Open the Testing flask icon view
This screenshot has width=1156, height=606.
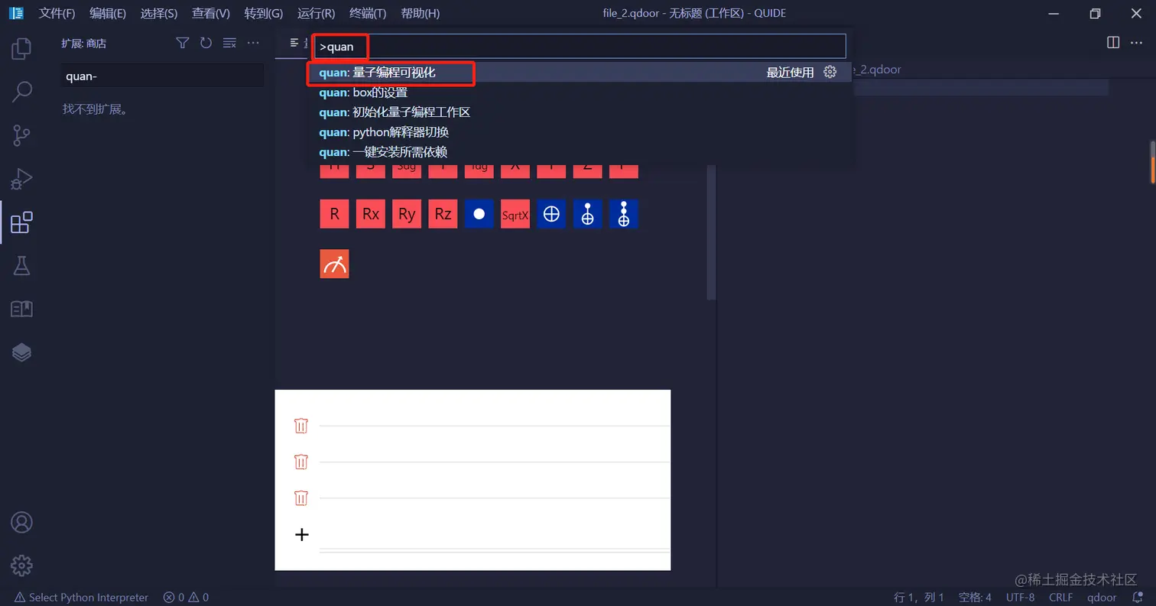pyautogui.click(x=21, y=266)
